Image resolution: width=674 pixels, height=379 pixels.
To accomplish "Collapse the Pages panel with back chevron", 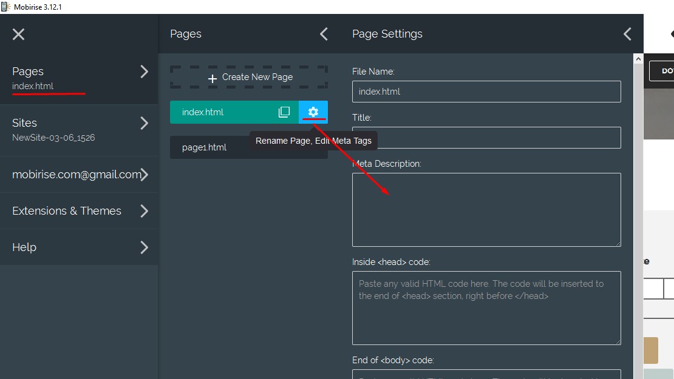I will (x=324, y=34).
